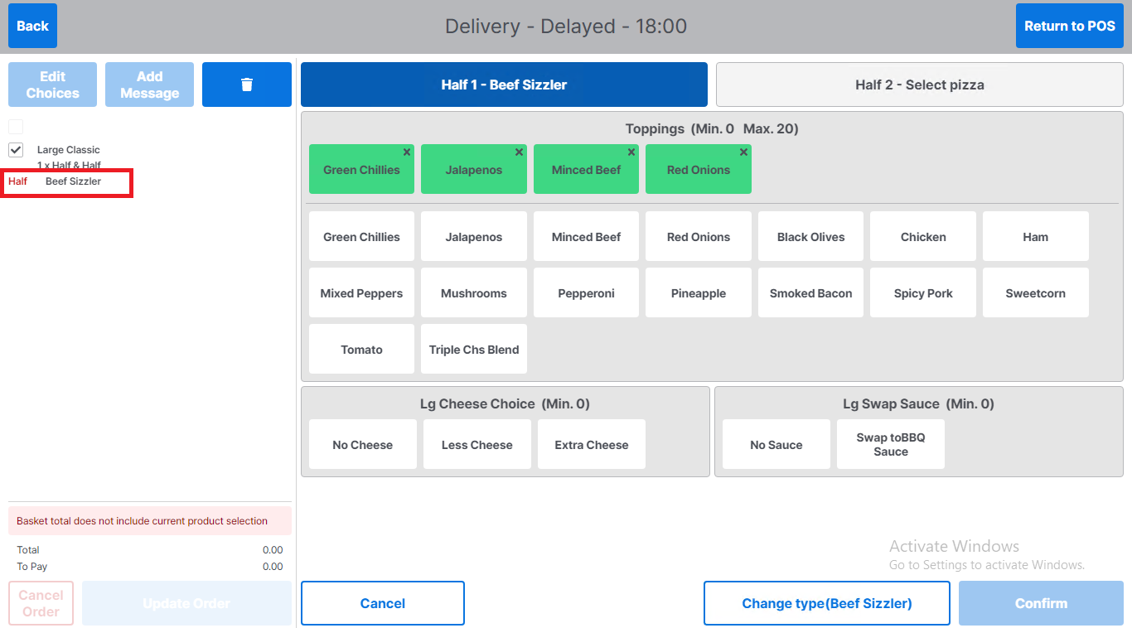This screenshot has width=1132, height=628.
Task: Choose Extra Cheese option
Action: 591,445
